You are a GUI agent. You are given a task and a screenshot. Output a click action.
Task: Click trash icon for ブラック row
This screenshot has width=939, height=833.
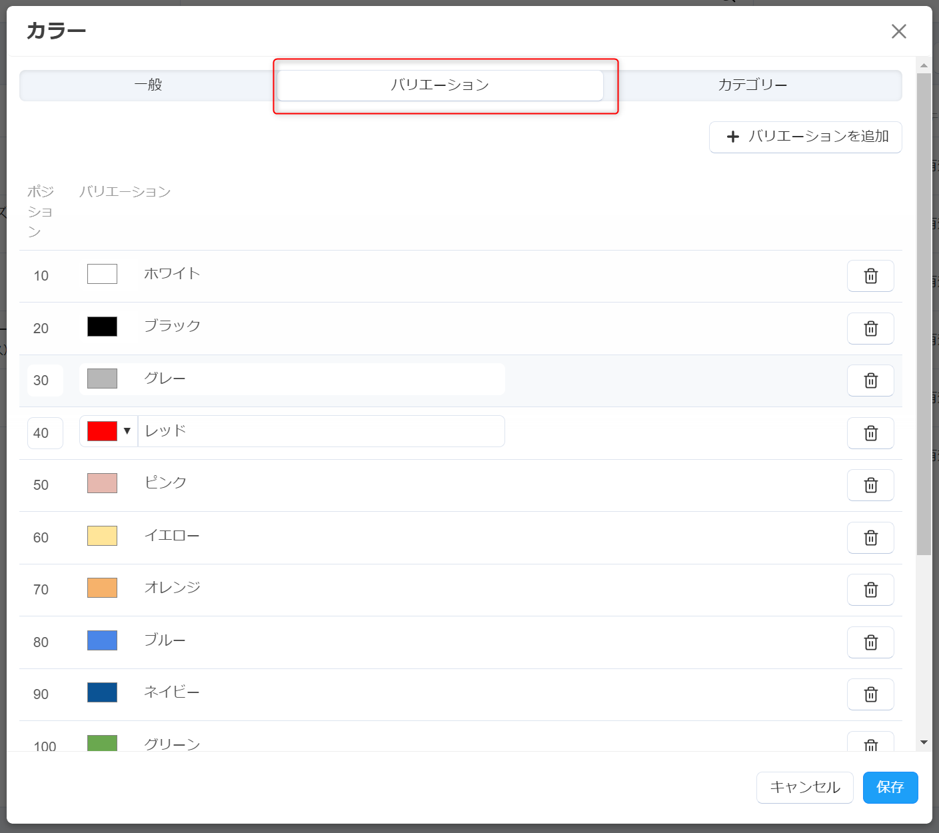(x=870, y=329)
